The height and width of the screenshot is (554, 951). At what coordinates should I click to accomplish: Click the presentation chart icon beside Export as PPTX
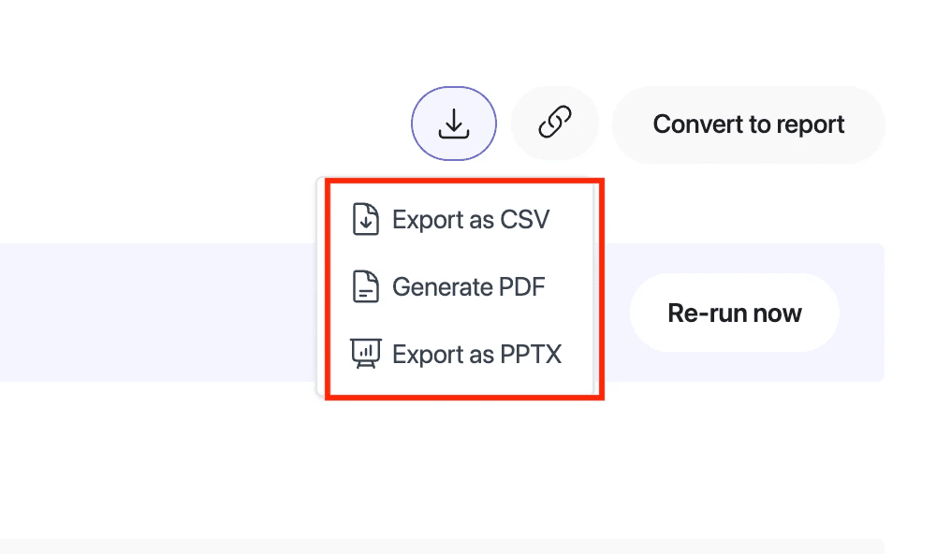point(366,354)
